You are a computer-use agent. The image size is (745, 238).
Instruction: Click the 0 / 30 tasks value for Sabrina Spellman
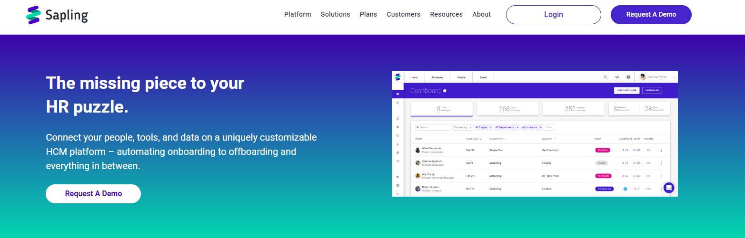coord(636,163)
